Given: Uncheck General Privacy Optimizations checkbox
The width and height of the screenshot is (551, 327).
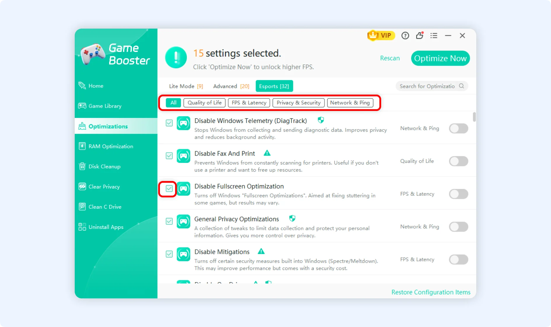Looking at the screenshot, I should pyautogui.click(x=169, y=221).
